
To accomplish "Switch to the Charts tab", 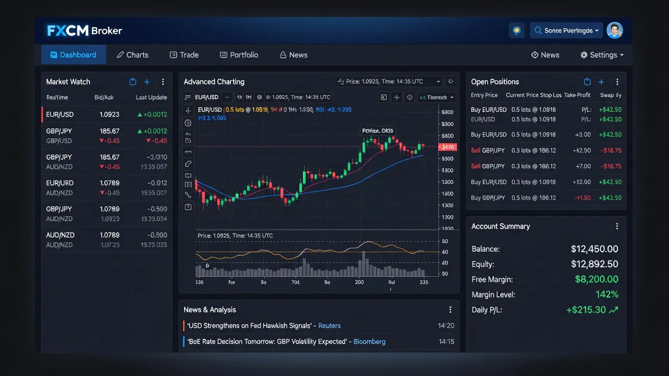I will click(x=133, y=55).
